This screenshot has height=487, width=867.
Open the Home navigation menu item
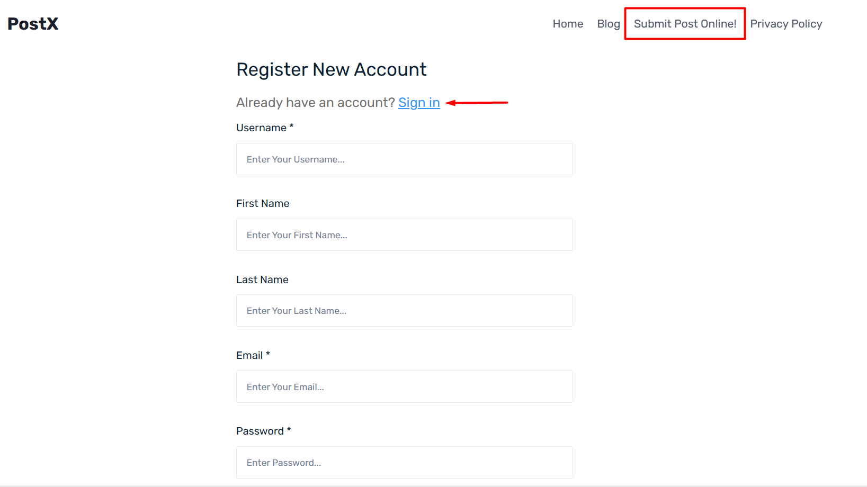coord(568,23)
